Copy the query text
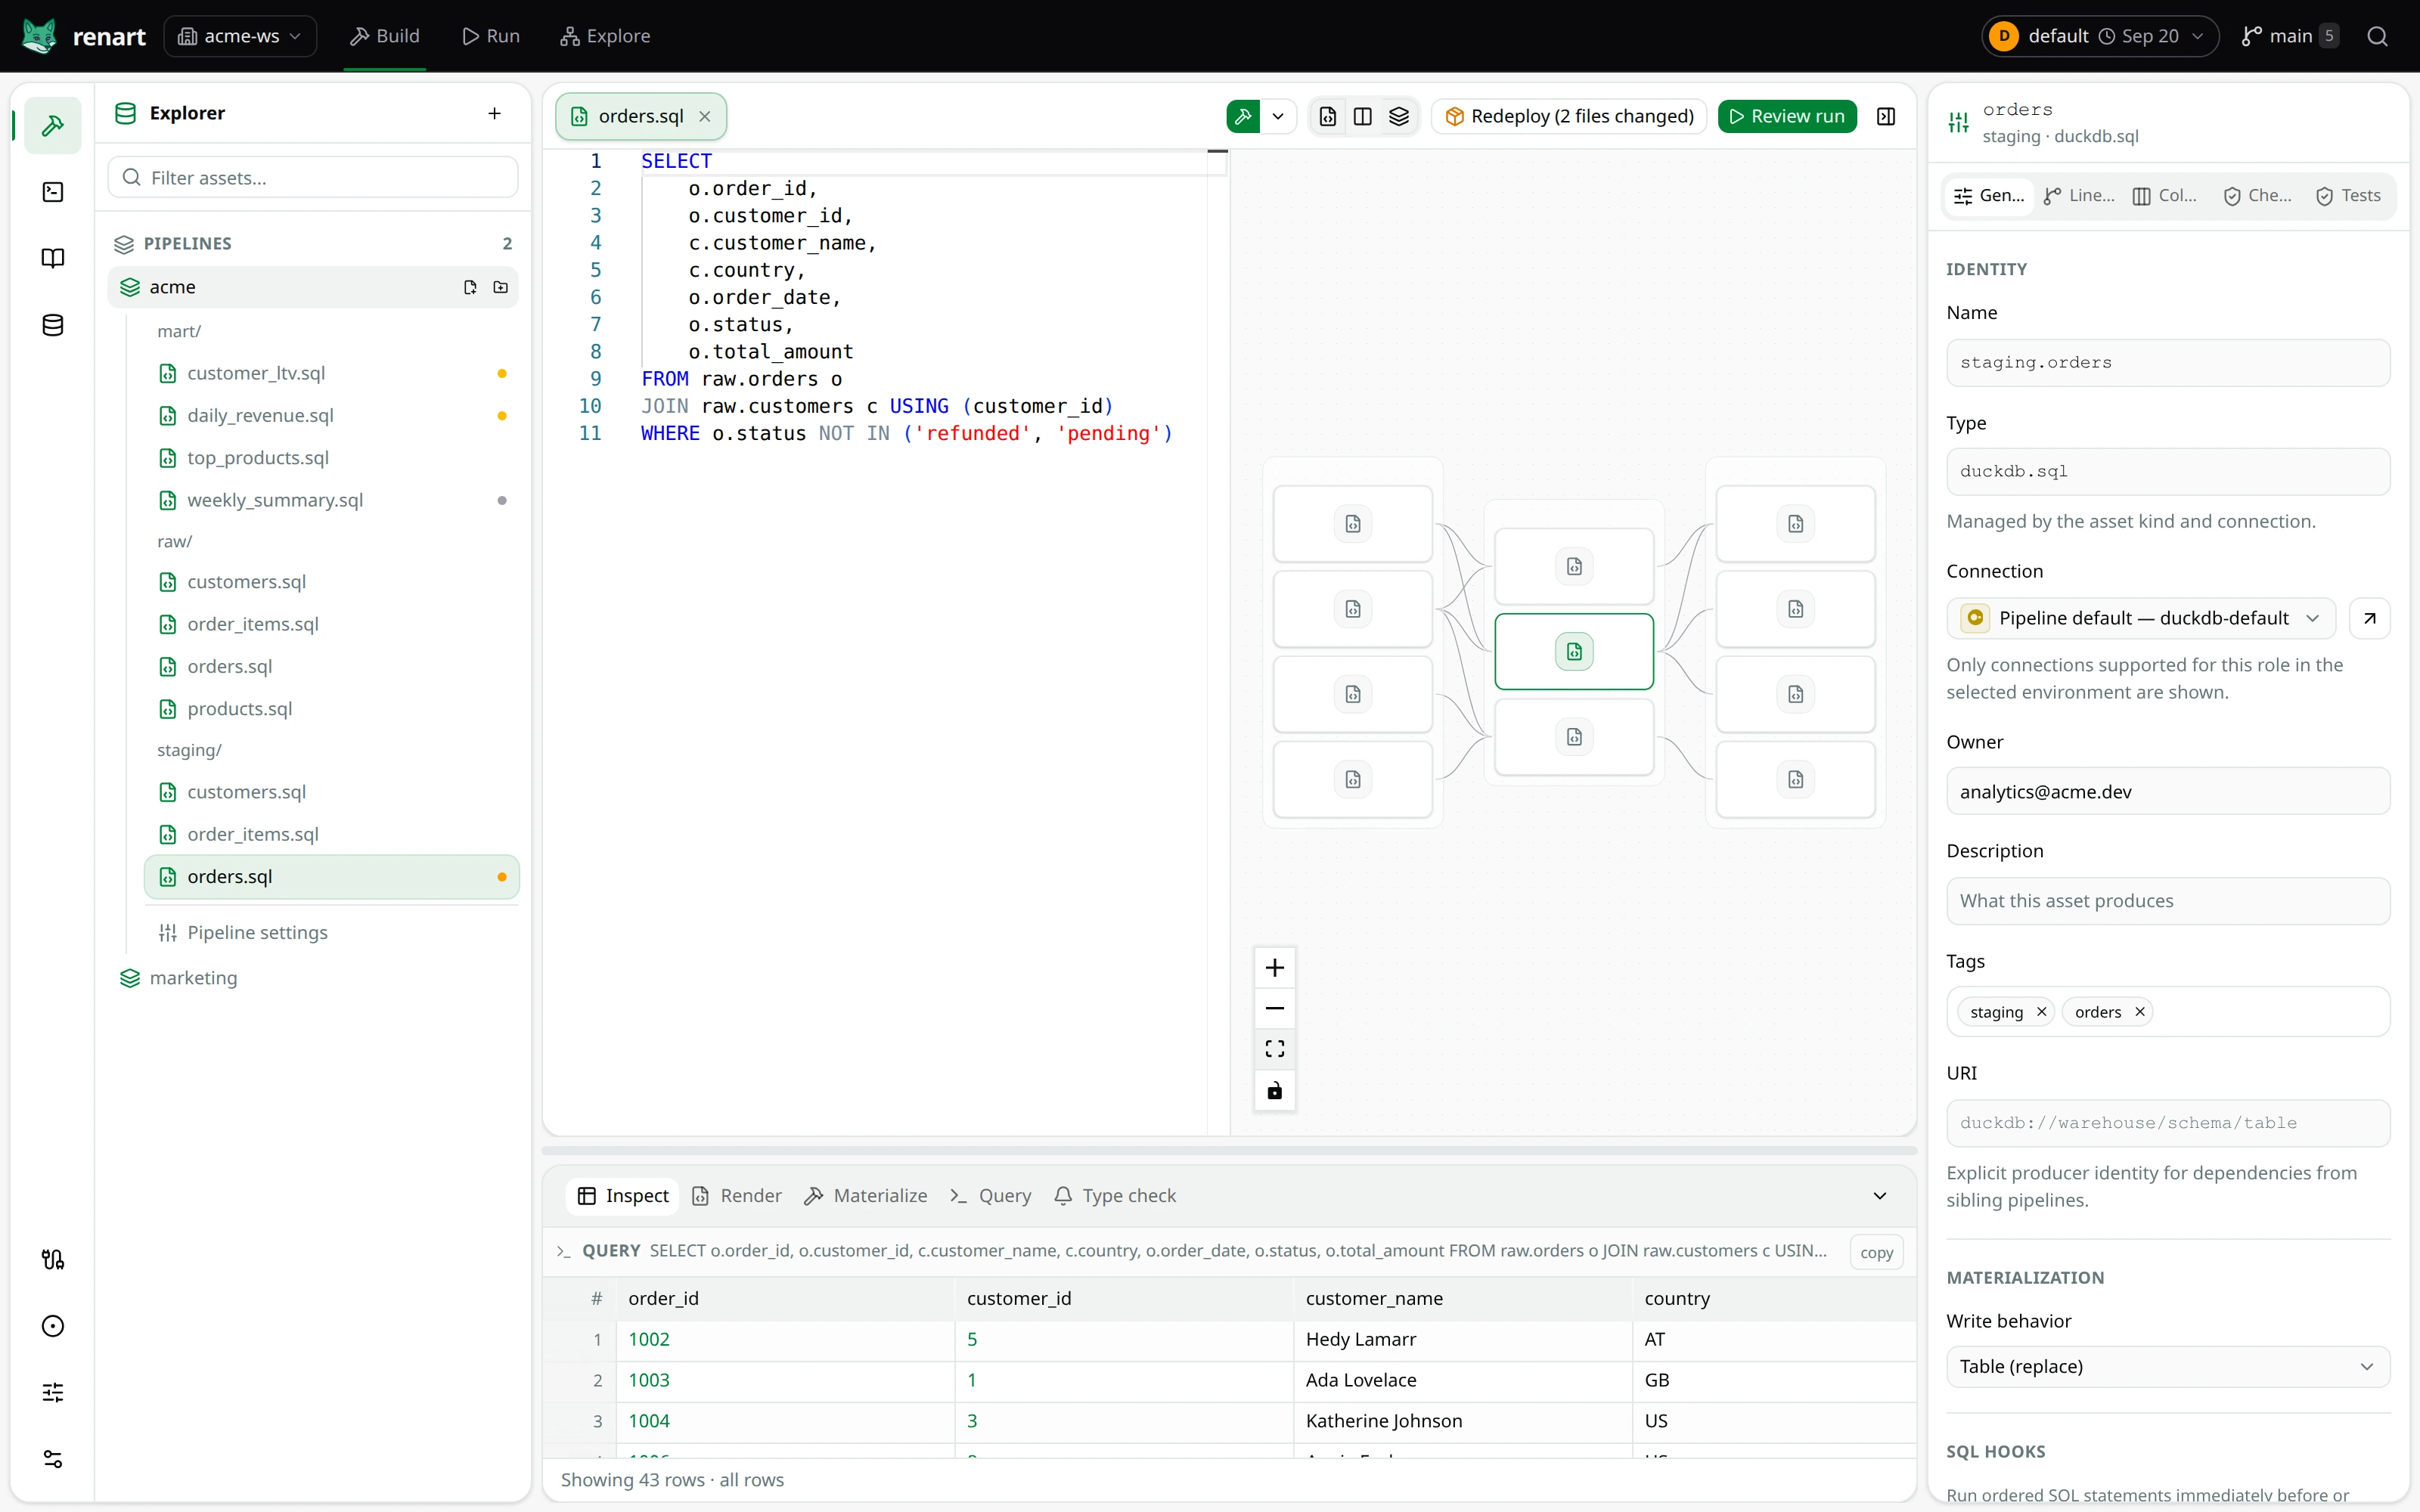The width and height of the screenshot is (2420, 1512). (1876, 1252)
